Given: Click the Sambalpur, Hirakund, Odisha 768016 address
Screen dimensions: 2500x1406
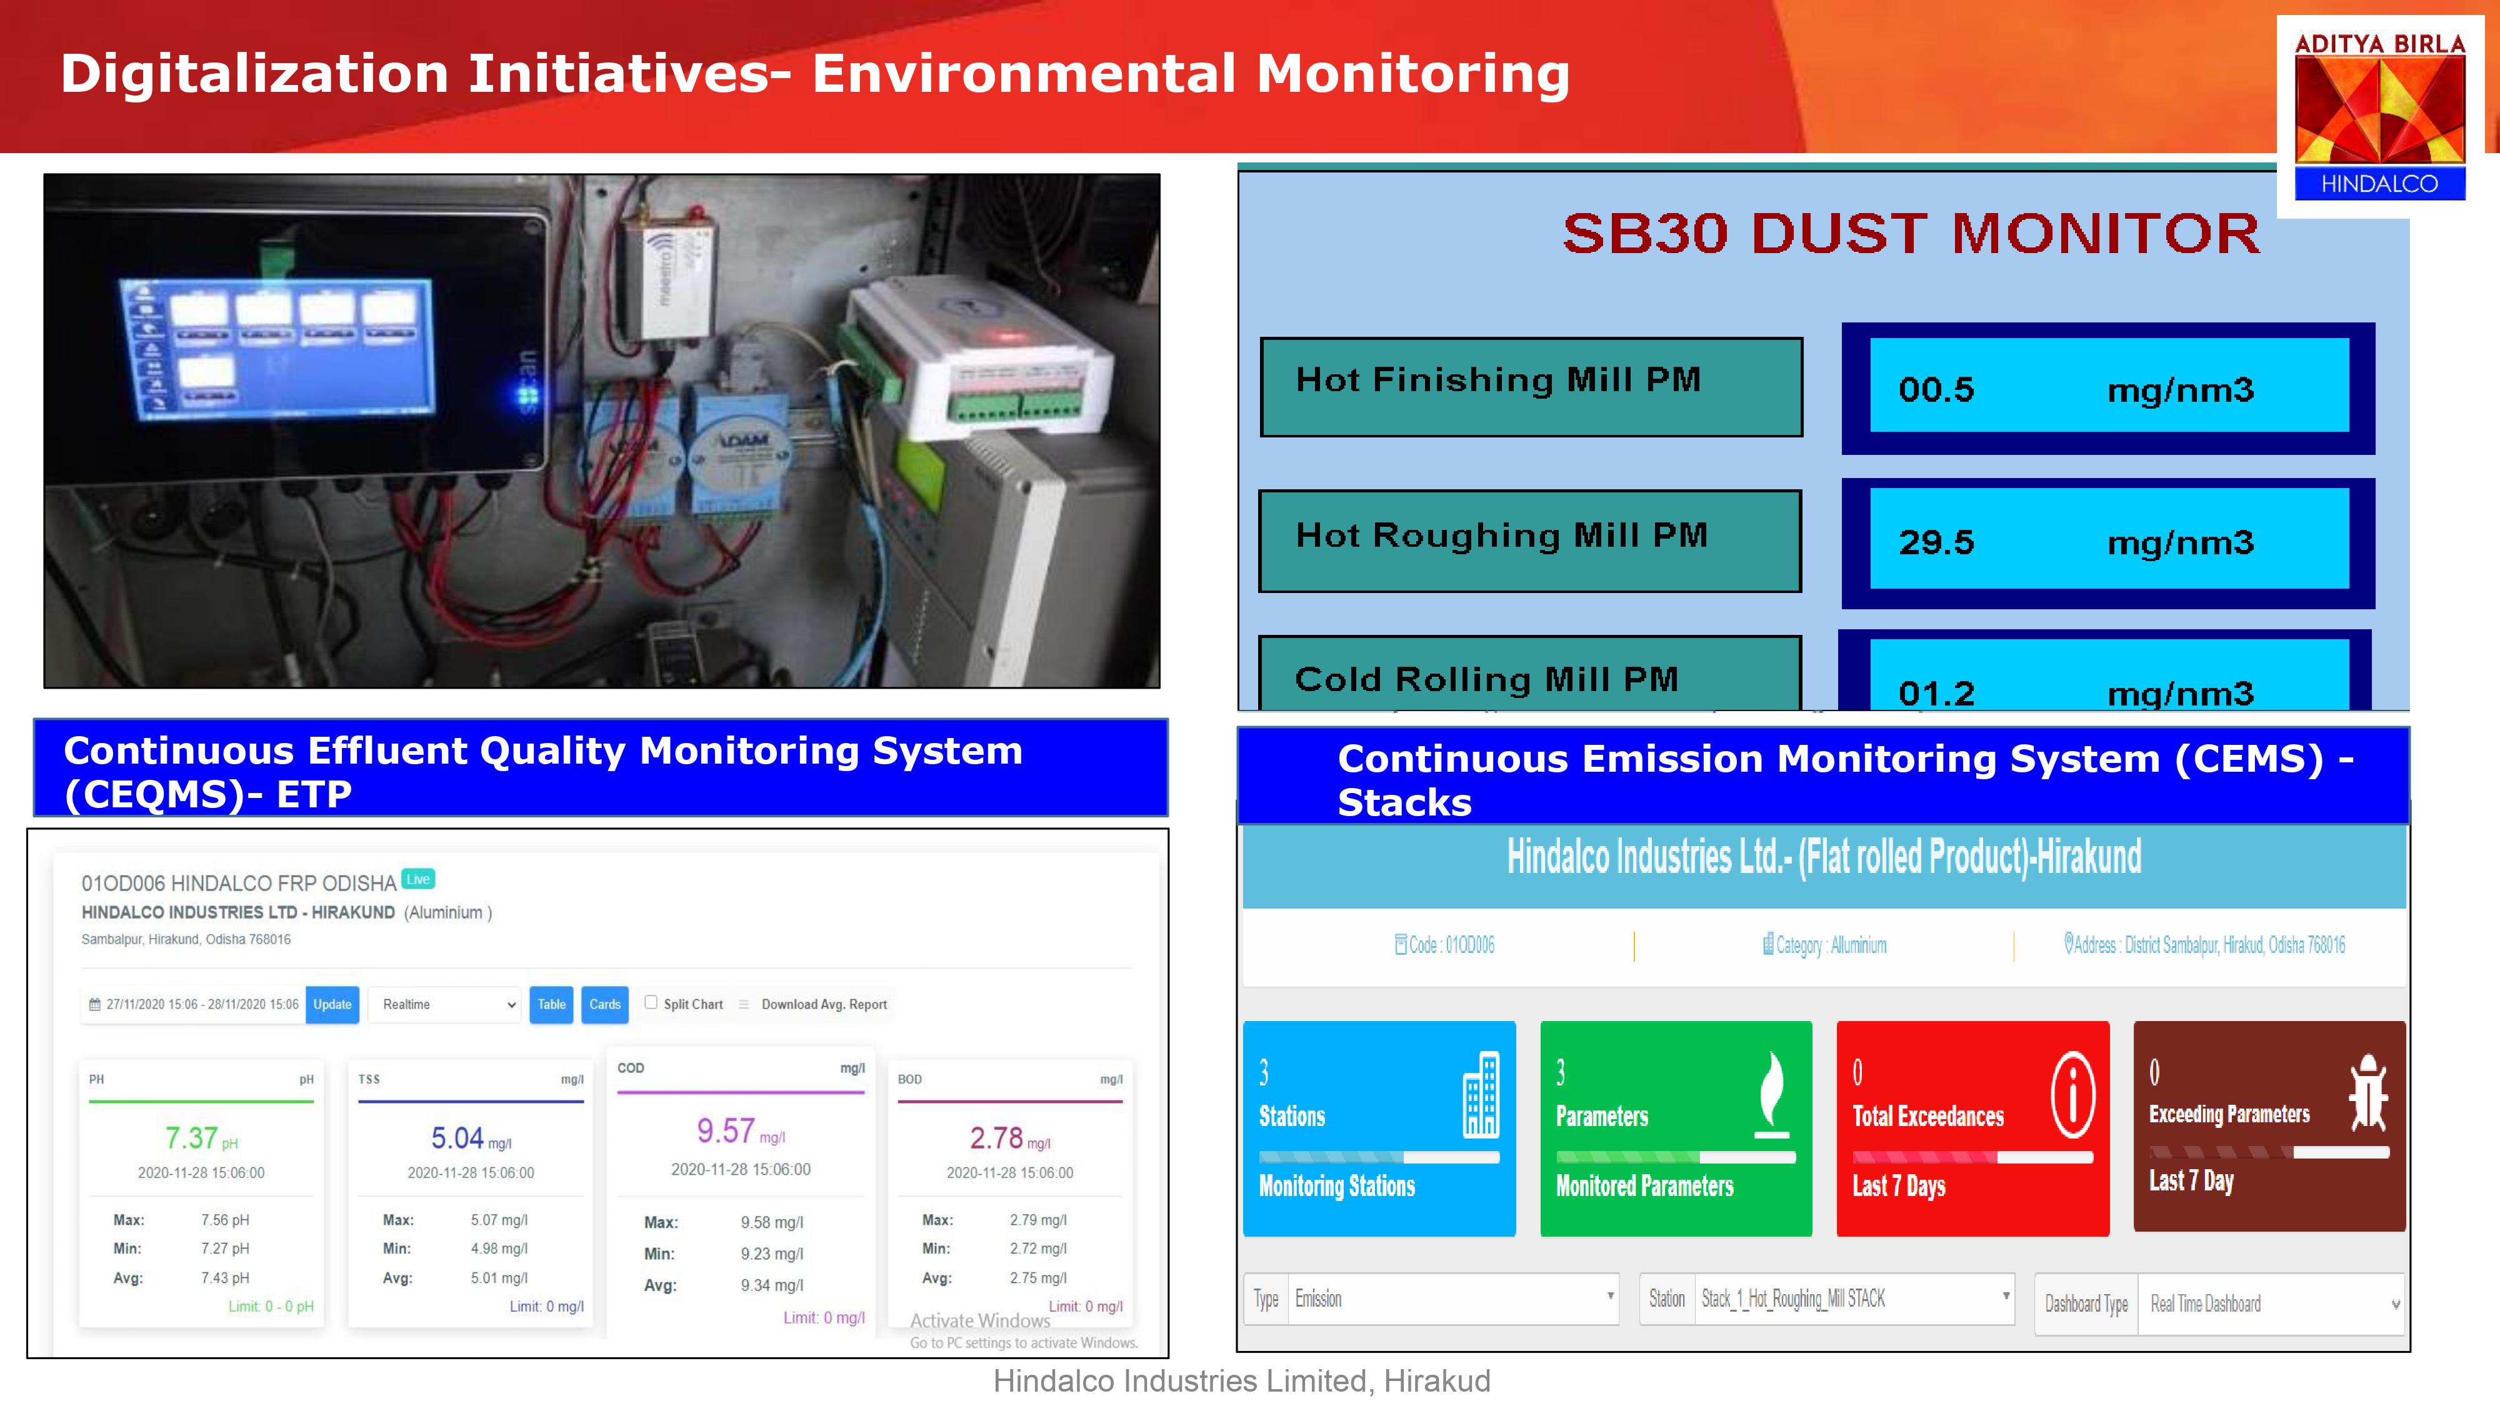Looking at the screenshot, I should (x=186, y=939).
